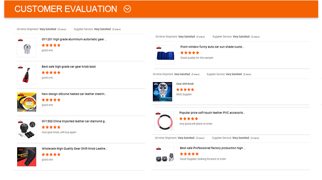Click the skull gear shift knob thumbnail
The image size is (322, 180).
pos(162,92)
